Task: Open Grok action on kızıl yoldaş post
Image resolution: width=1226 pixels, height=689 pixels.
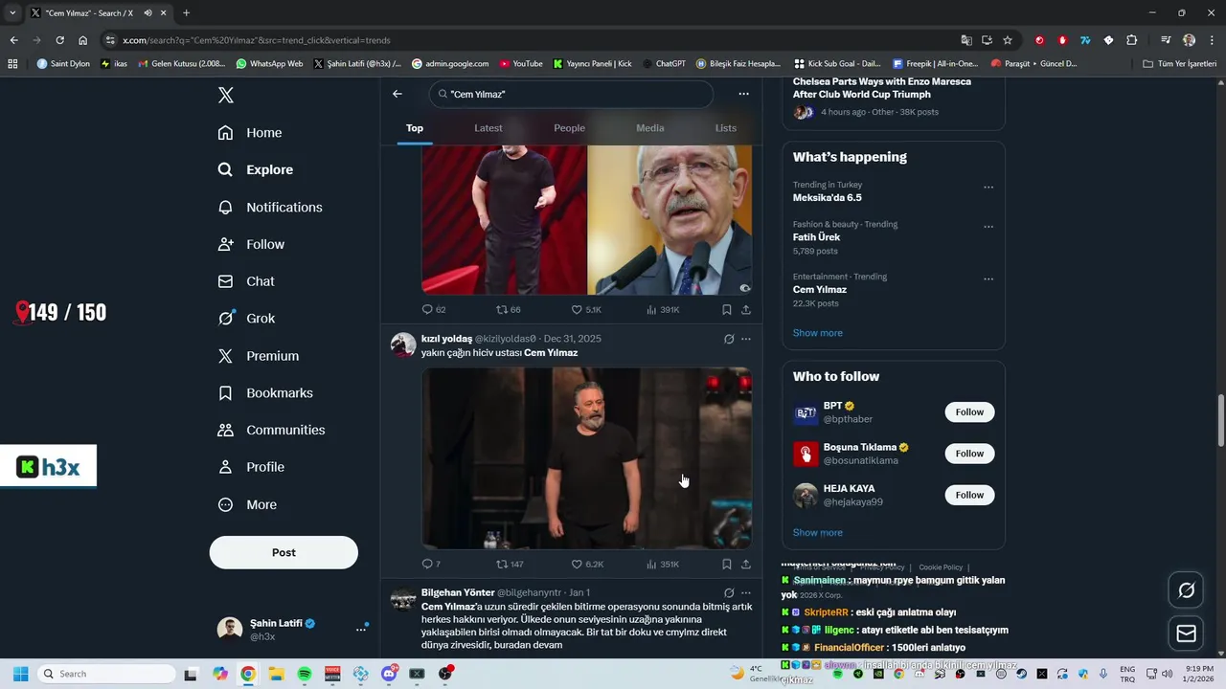Action: (x=729, y=339)
